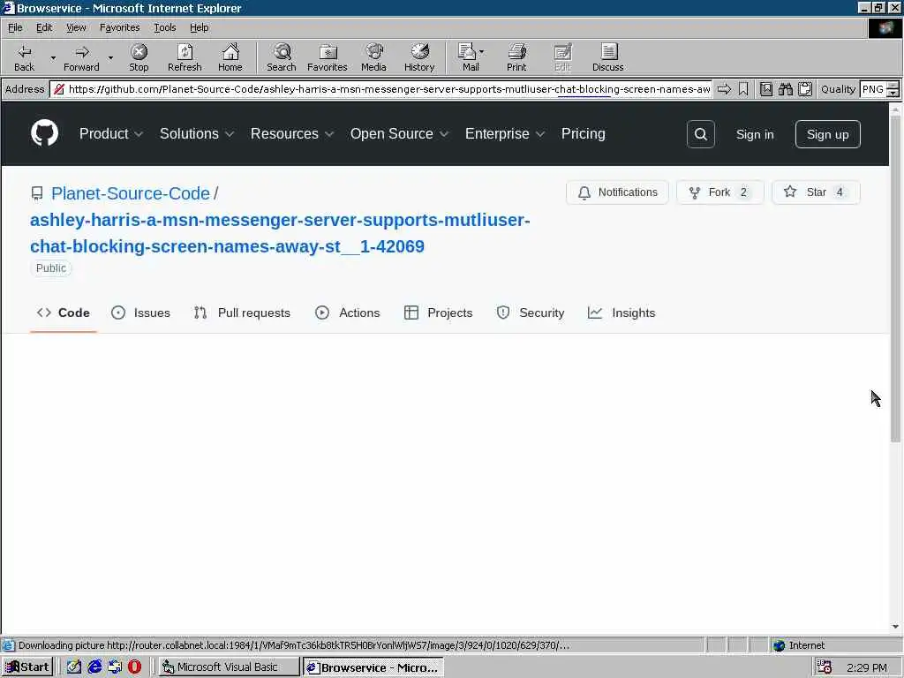The height and width of the screenshot is (678, 904).
Task: Open the Edit menu
Action: pos(44,27)
